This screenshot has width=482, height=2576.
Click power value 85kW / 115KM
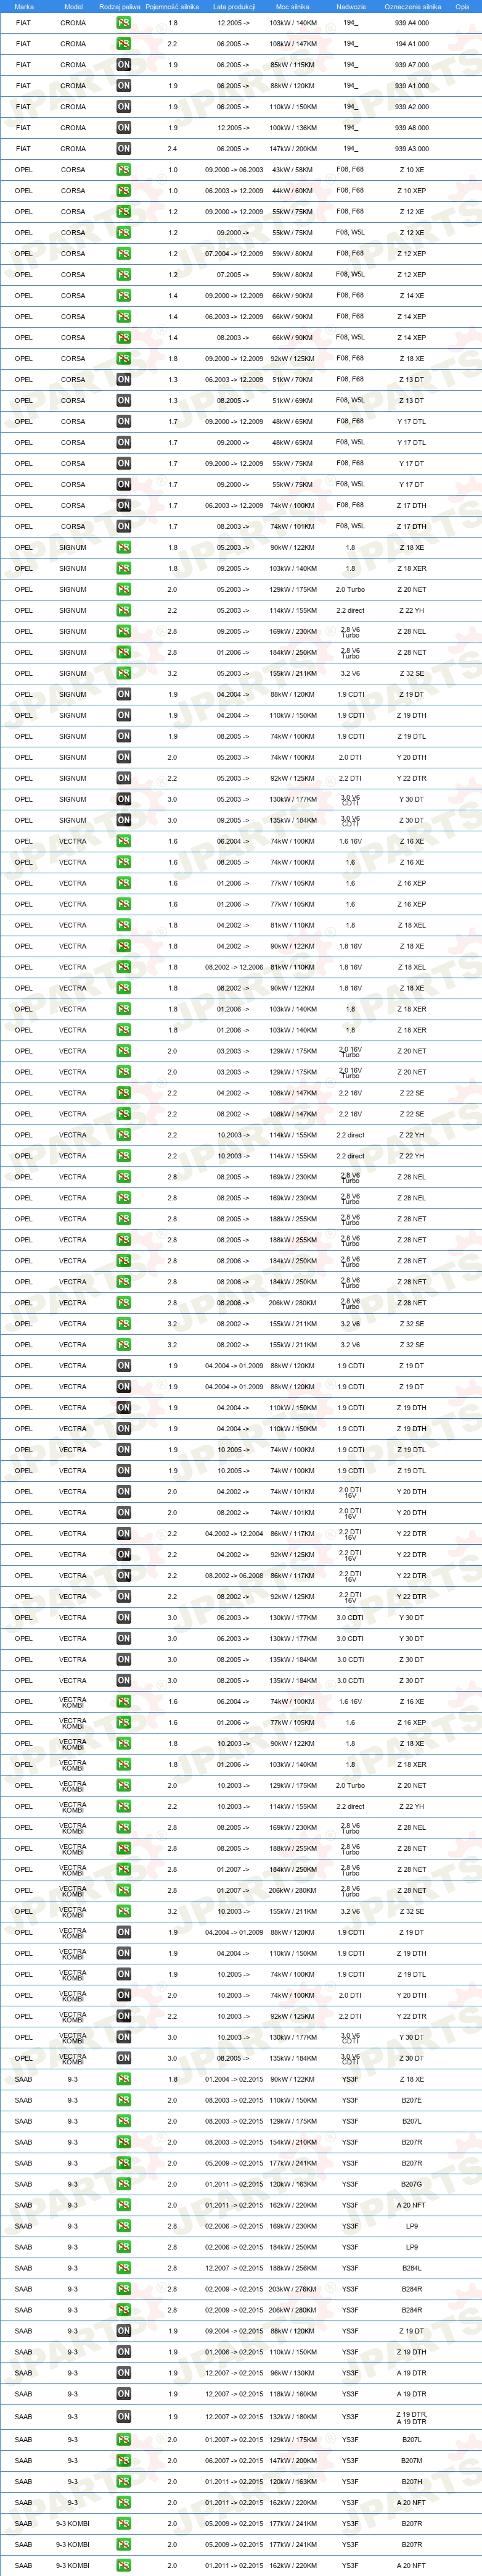point(293,65)
